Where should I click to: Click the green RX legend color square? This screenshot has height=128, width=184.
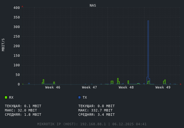6,97
